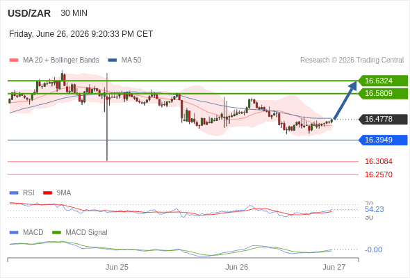Click the Jun 26 date axis label
Screen dimensions: 410x278
pyautogui.click(x=237, y=268)
